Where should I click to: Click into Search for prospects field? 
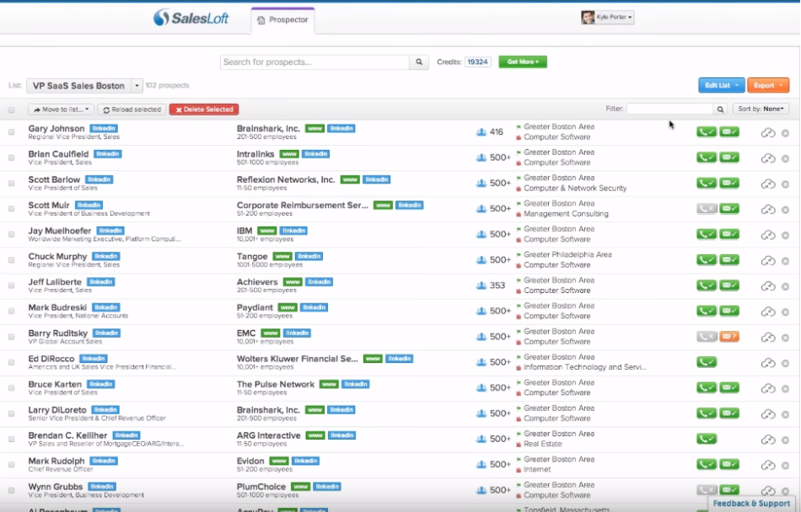(x=314, y=62)
